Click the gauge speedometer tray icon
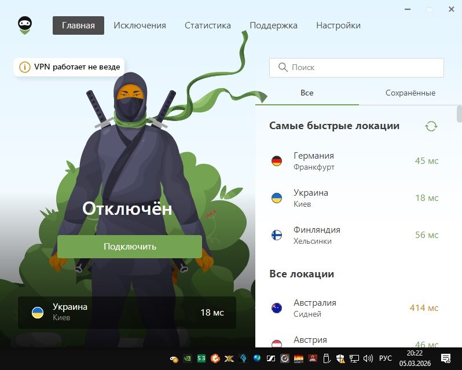Image resolution: width=462 pixels, height=370 pixels. coord(285,358)
